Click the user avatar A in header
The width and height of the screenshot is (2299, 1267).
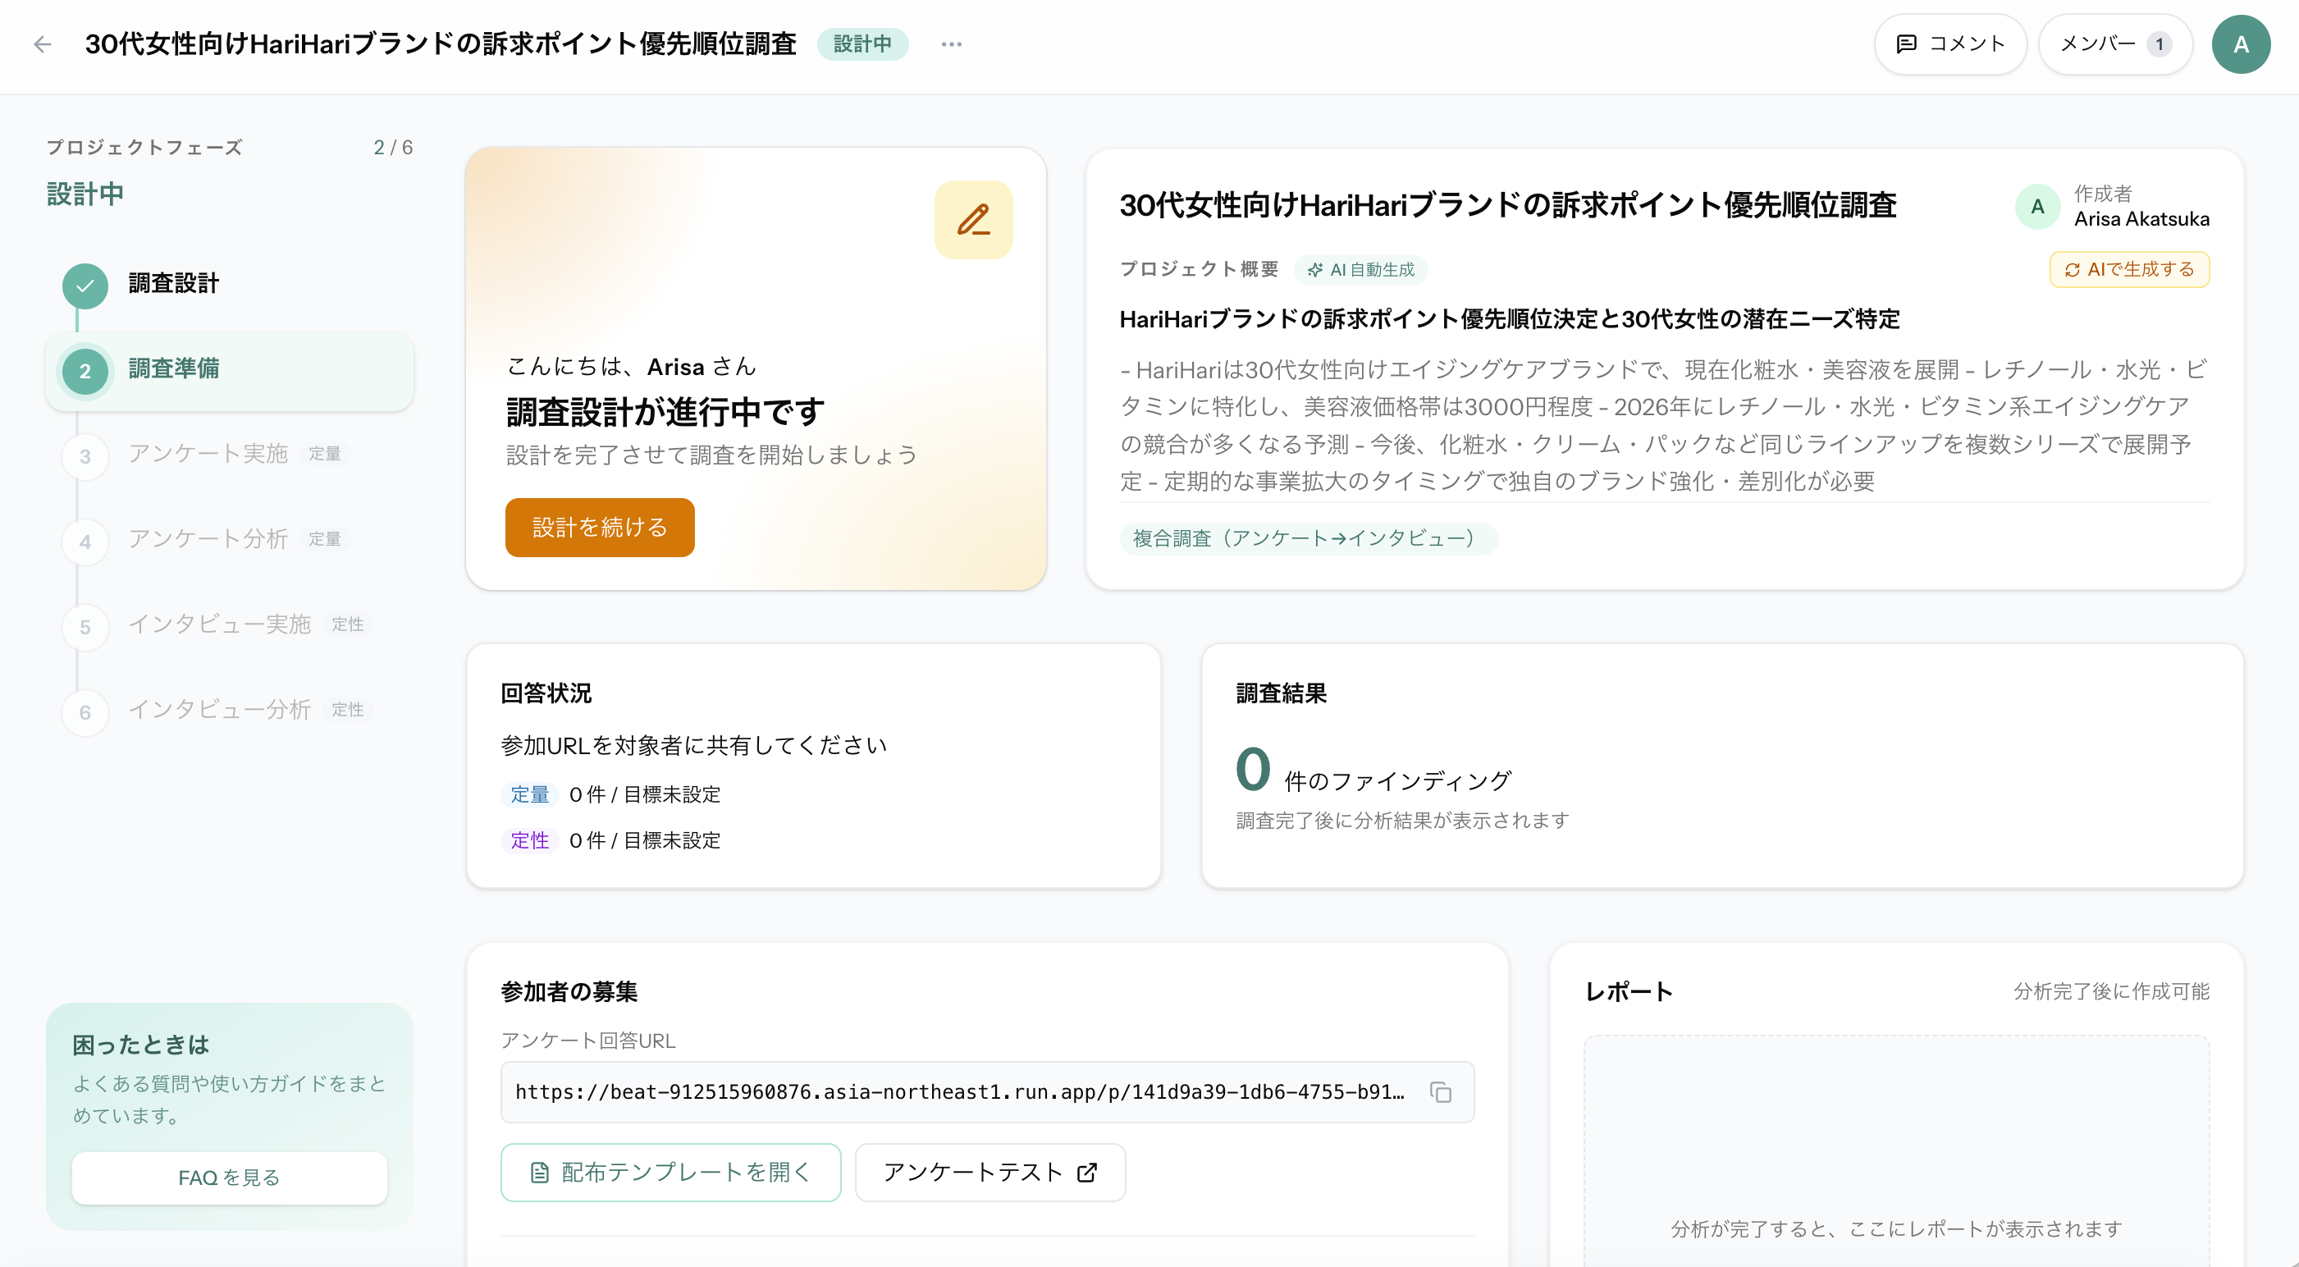(2241, 43)
